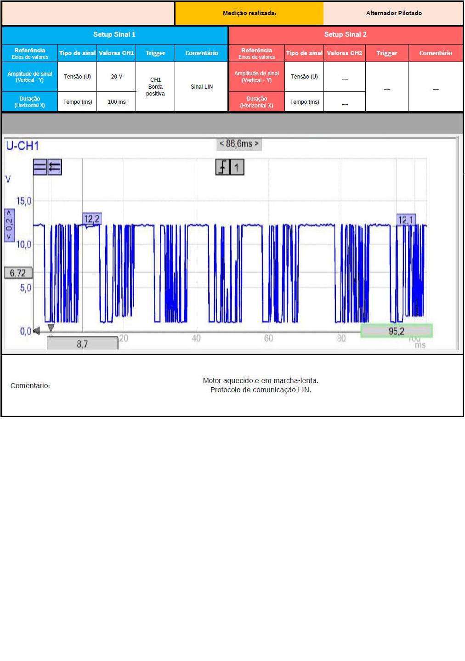Click the 86,6ms time difference label

click(239, 144)
